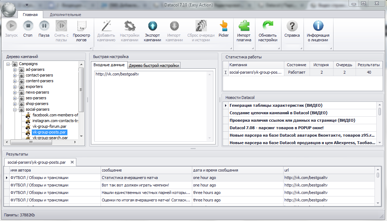Viewport: 387px width, 221px height.
Task: Click the Результаты column header in statistics
Action: click(x=369, y=65)
